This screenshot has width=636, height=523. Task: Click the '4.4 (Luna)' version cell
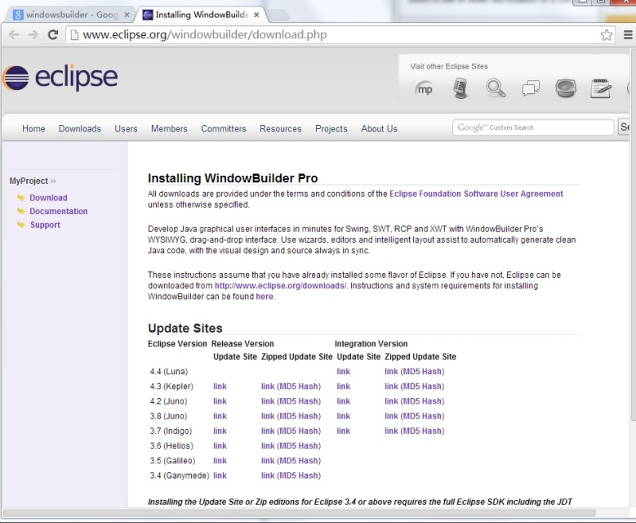pyautogui.click(x=169, y=372)
